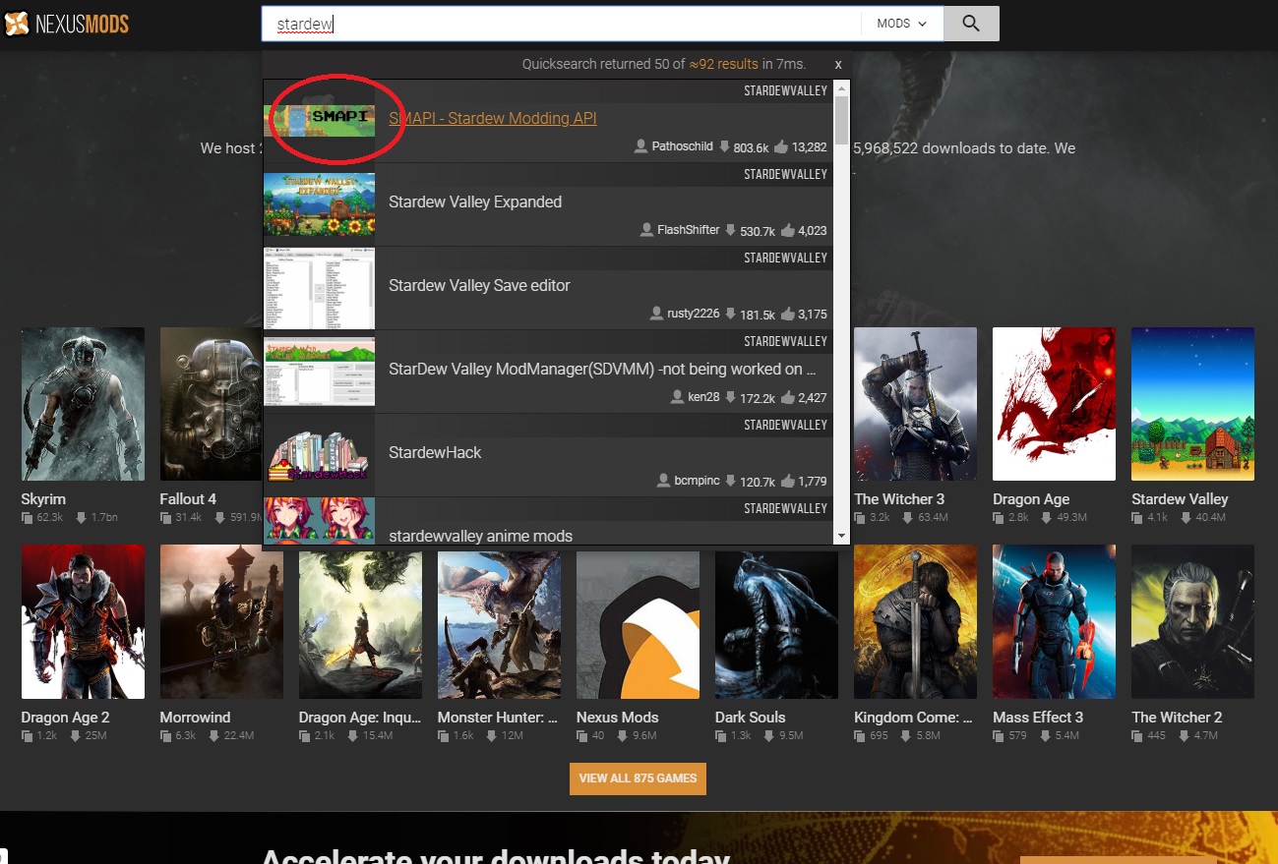
Task: Click the mods count icon under Skyrim
Action: click(28, 517)
